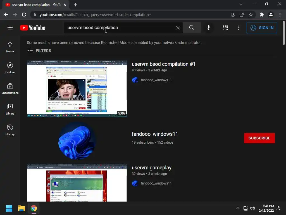Open the tab search dropdown chevron
Viewport: 286px width, 215px height.
click(241, 4)
